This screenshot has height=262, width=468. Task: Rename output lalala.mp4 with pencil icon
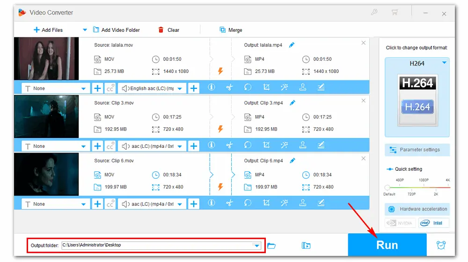pos(292,45)
